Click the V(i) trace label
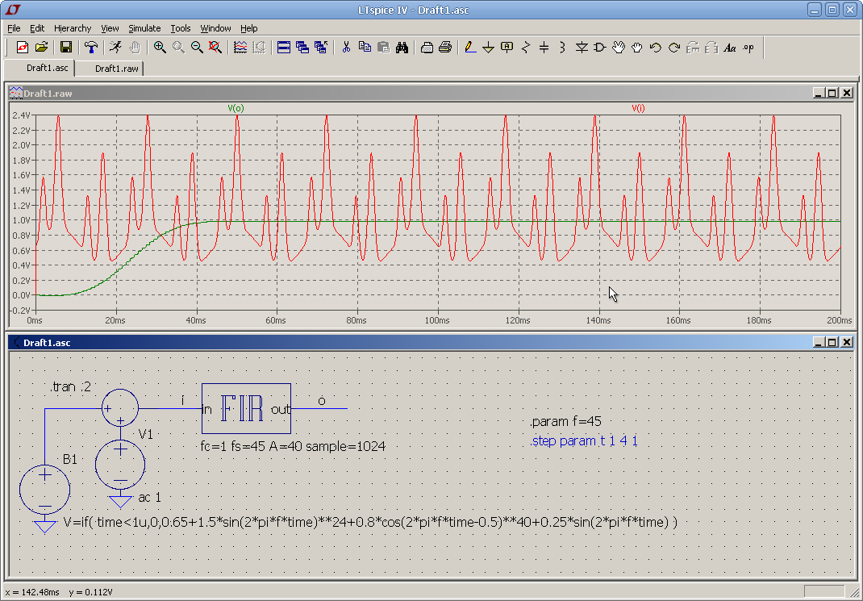This screenshot has width=863, height=601. 638,107
